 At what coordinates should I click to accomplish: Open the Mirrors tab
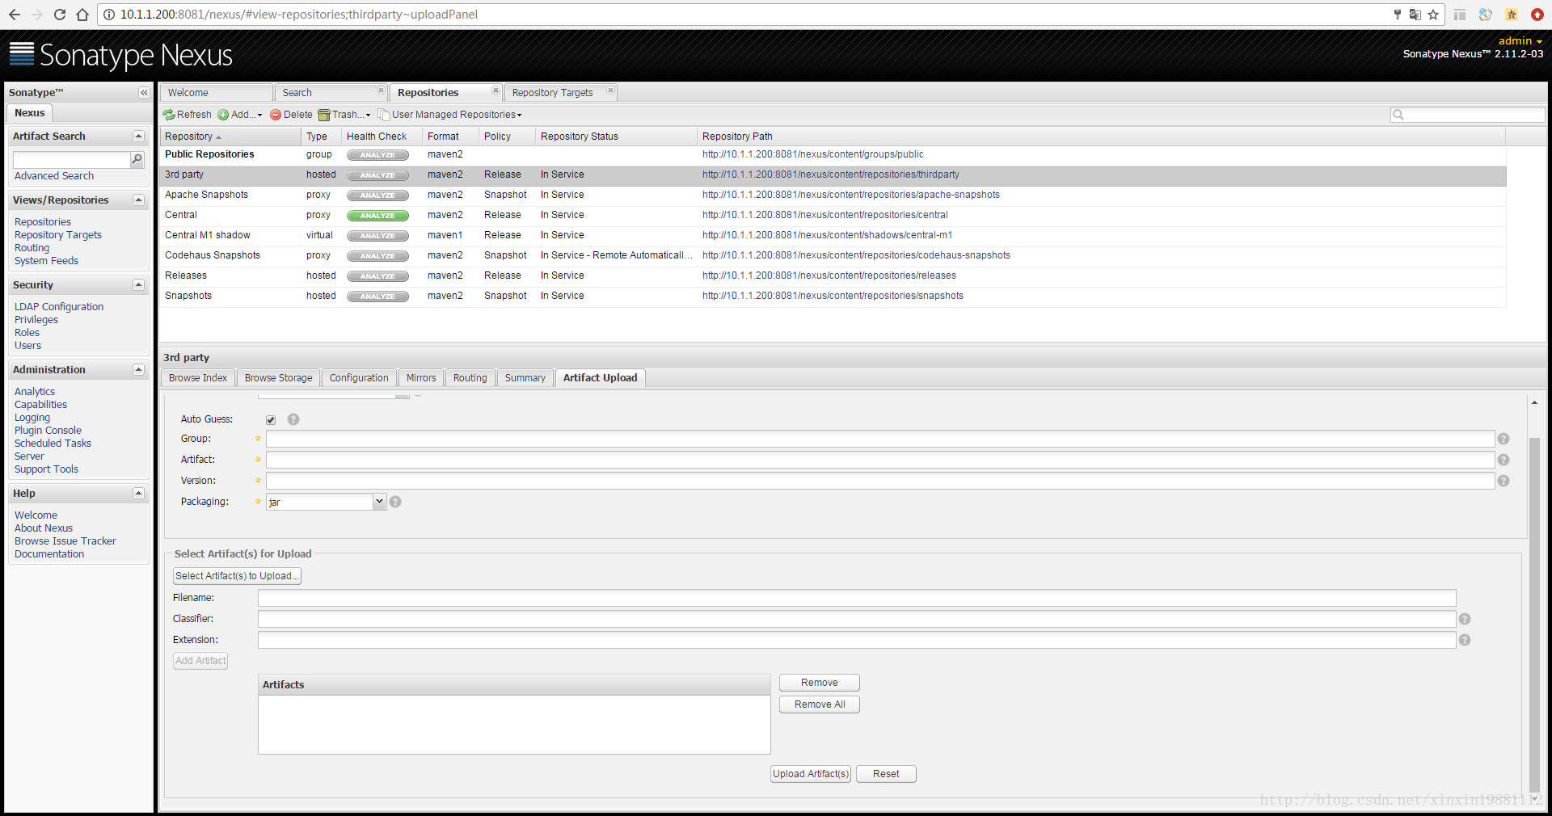tap(421, 378)
